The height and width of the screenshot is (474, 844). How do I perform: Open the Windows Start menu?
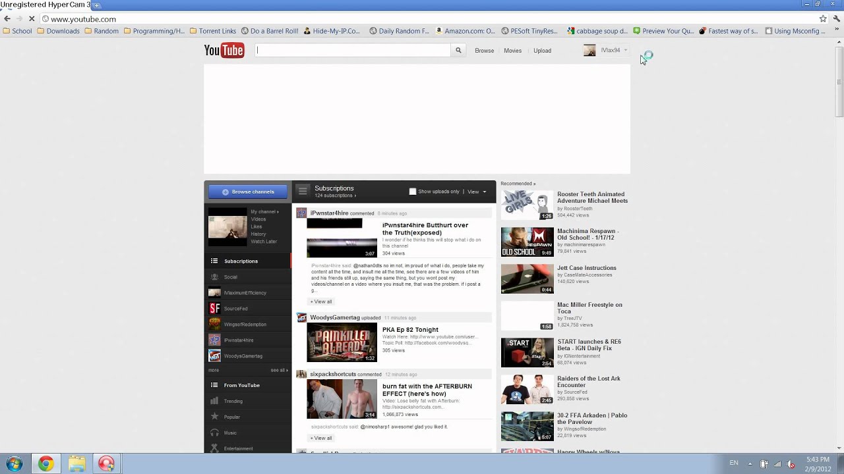click(15, 464)
